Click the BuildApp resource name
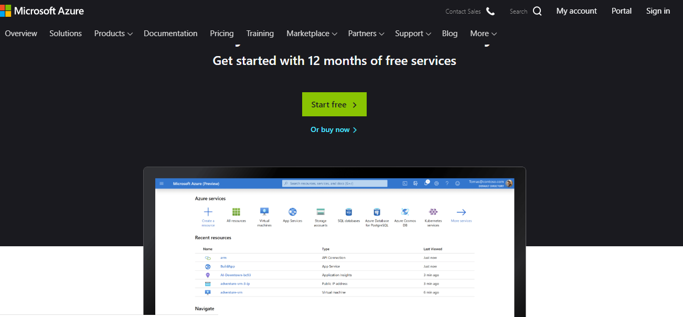 click(x=228, y=266)
